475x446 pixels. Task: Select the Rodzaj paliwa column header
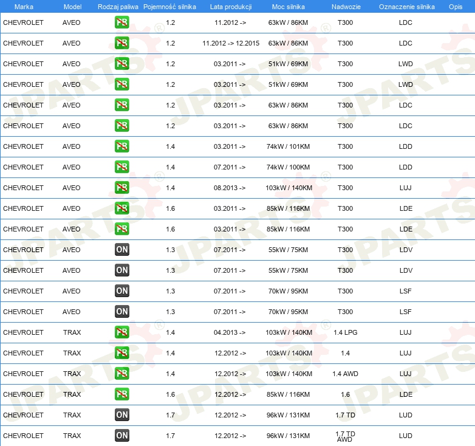click(x=118, y=6)
